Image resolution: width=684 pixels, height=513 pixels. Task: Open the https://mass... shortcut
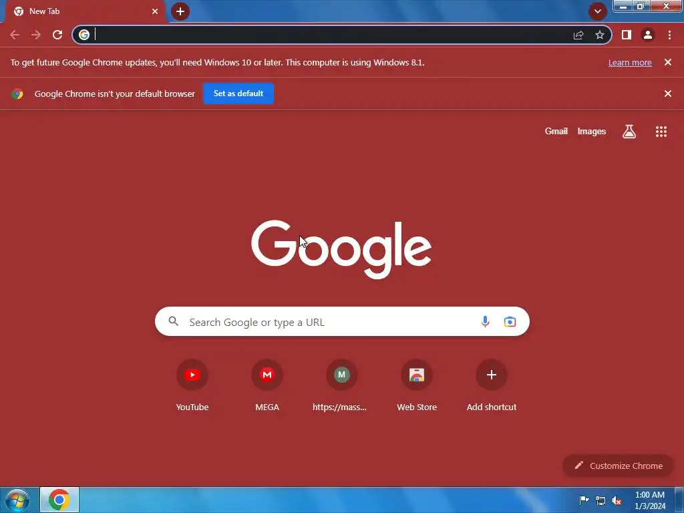click(x=341, y=385)
